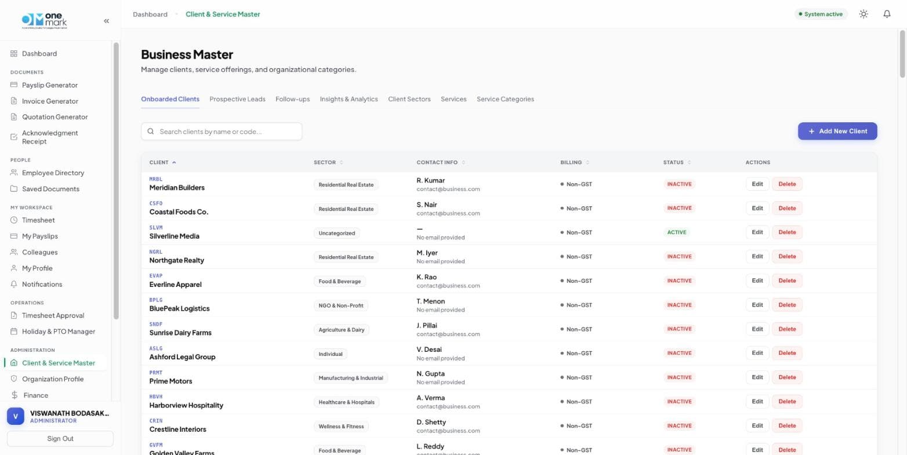Edit the Meridian Builders client
Viewport: 907px width, 455px height.
click(x=757, y=184)
